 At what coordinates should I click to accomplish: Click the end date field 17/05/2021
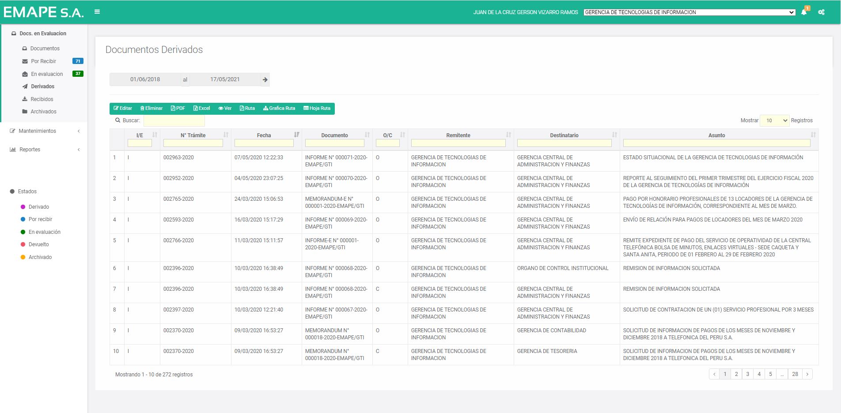tap(225, 79)
